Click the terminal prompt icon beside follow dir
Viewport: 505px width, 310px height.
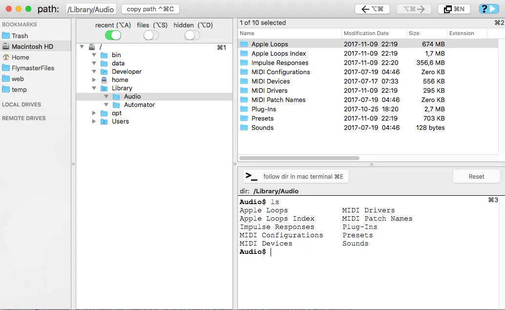251,176
